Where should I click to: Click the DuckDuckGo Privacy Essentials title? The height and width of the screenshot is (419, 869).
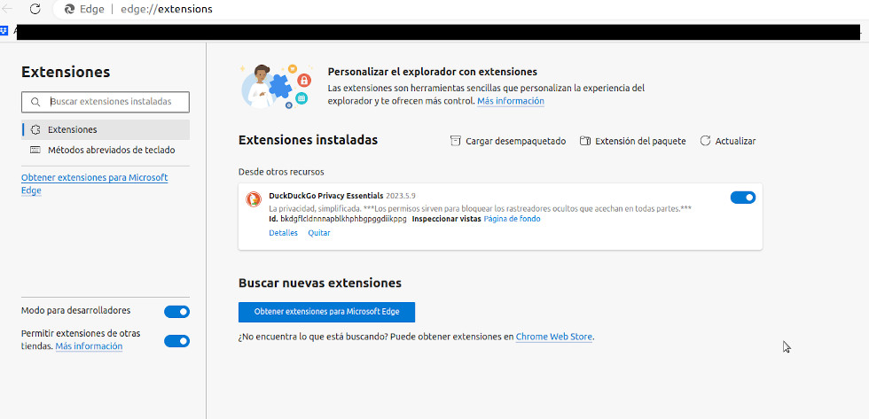(x=326, y=196)
